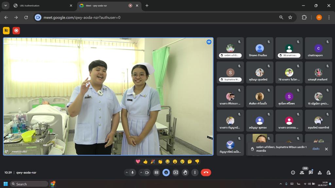Send the thumbs up emoji reaction

point(145,162)
